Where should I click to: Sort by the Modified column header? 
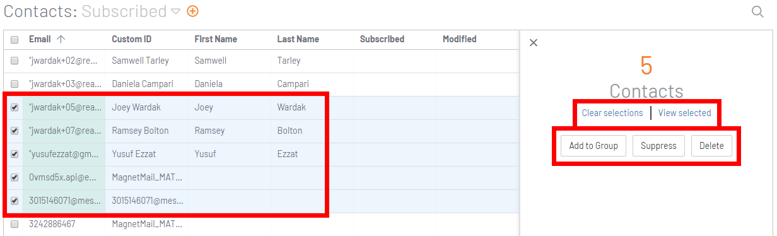(x=459, y=39)
